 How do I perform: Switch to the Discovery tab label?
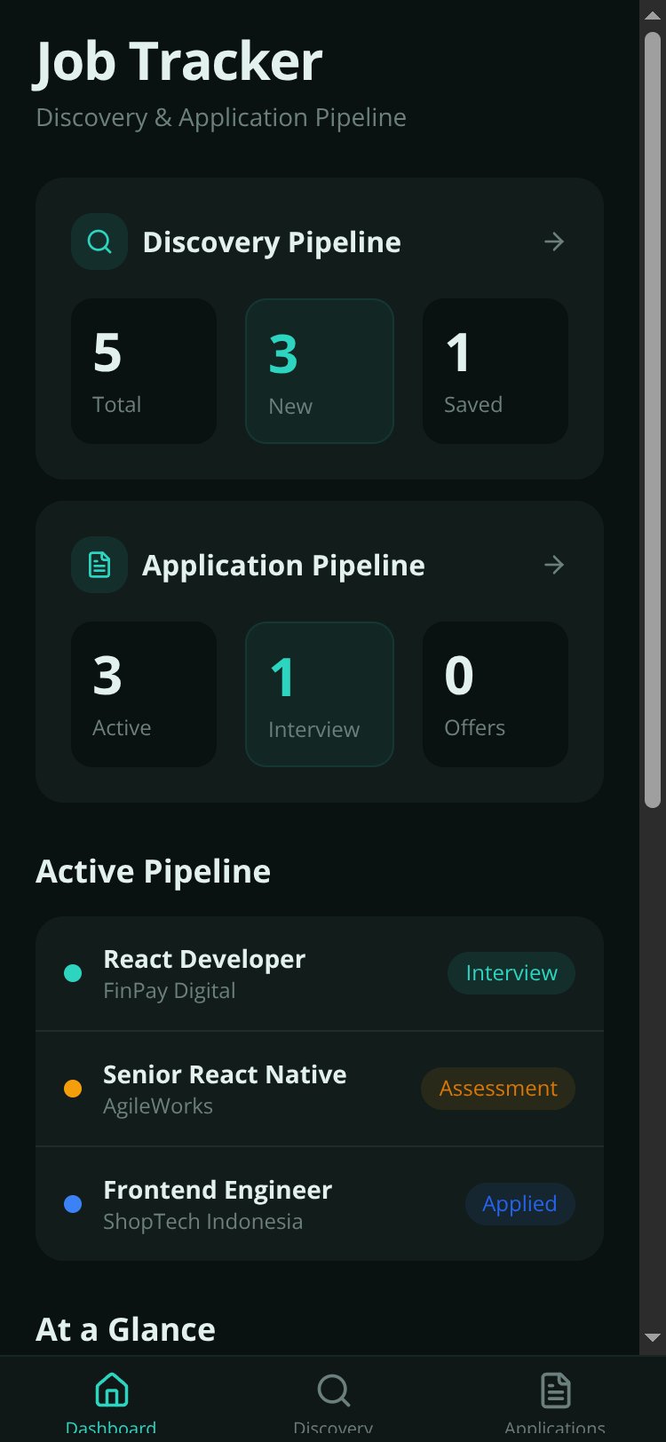tap(333, 1429)
